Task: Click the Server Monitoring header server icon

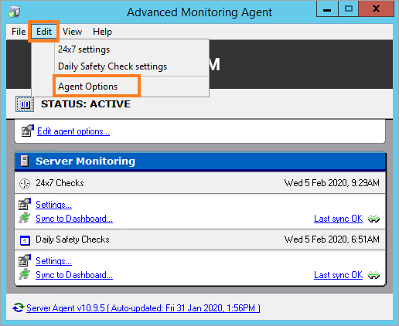Action: pos(25,161)
